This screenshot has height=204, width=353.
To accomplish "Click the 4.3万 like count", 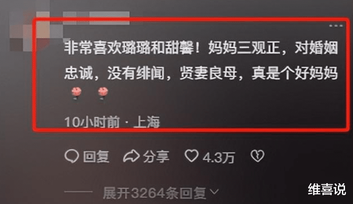I will 219,157.
